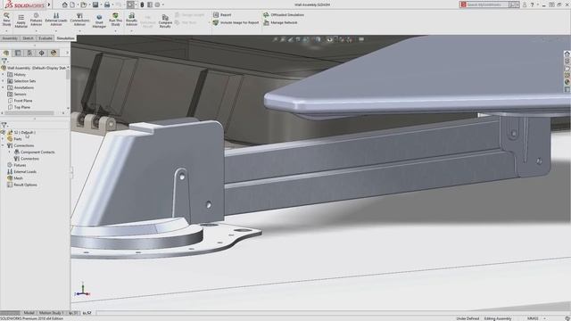Open ConfigurationManager panel tab
The width and height of the screenshot is (571, 321).
point(29,53)
